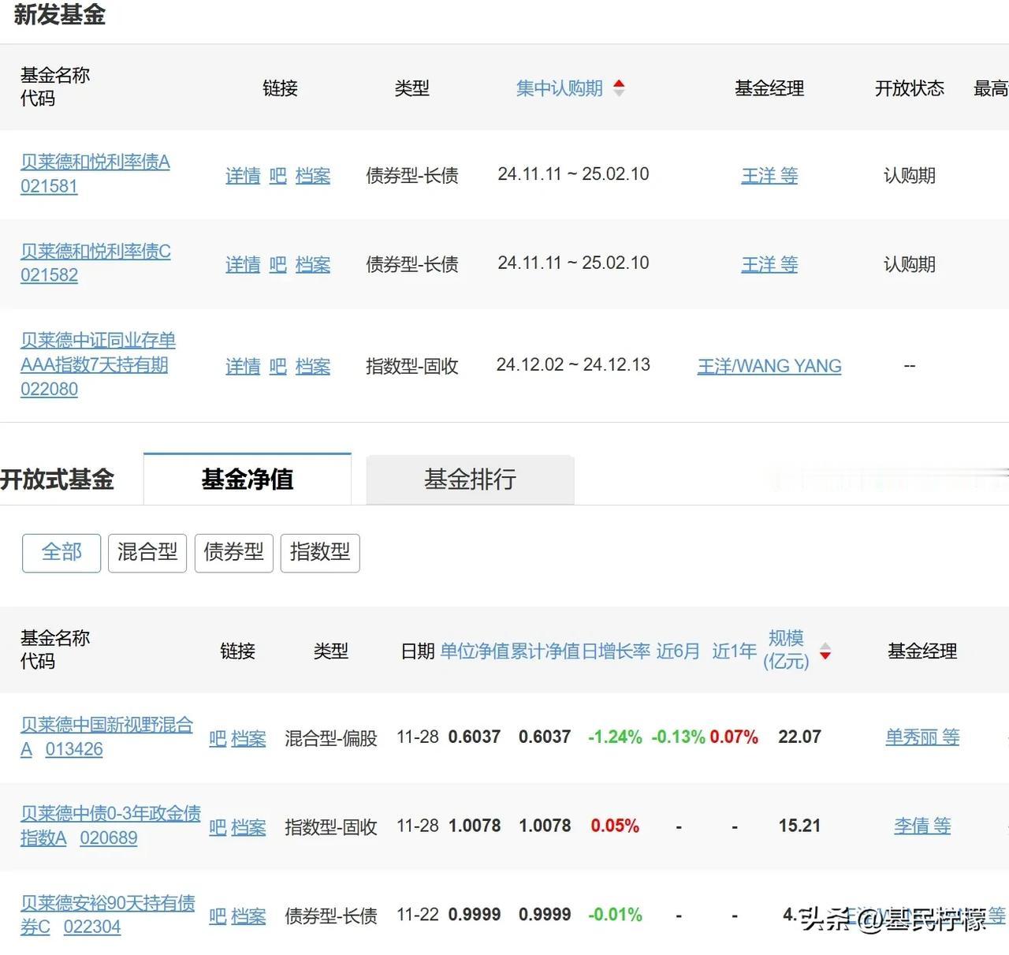Click 吧 link for fund 021582

277,265
